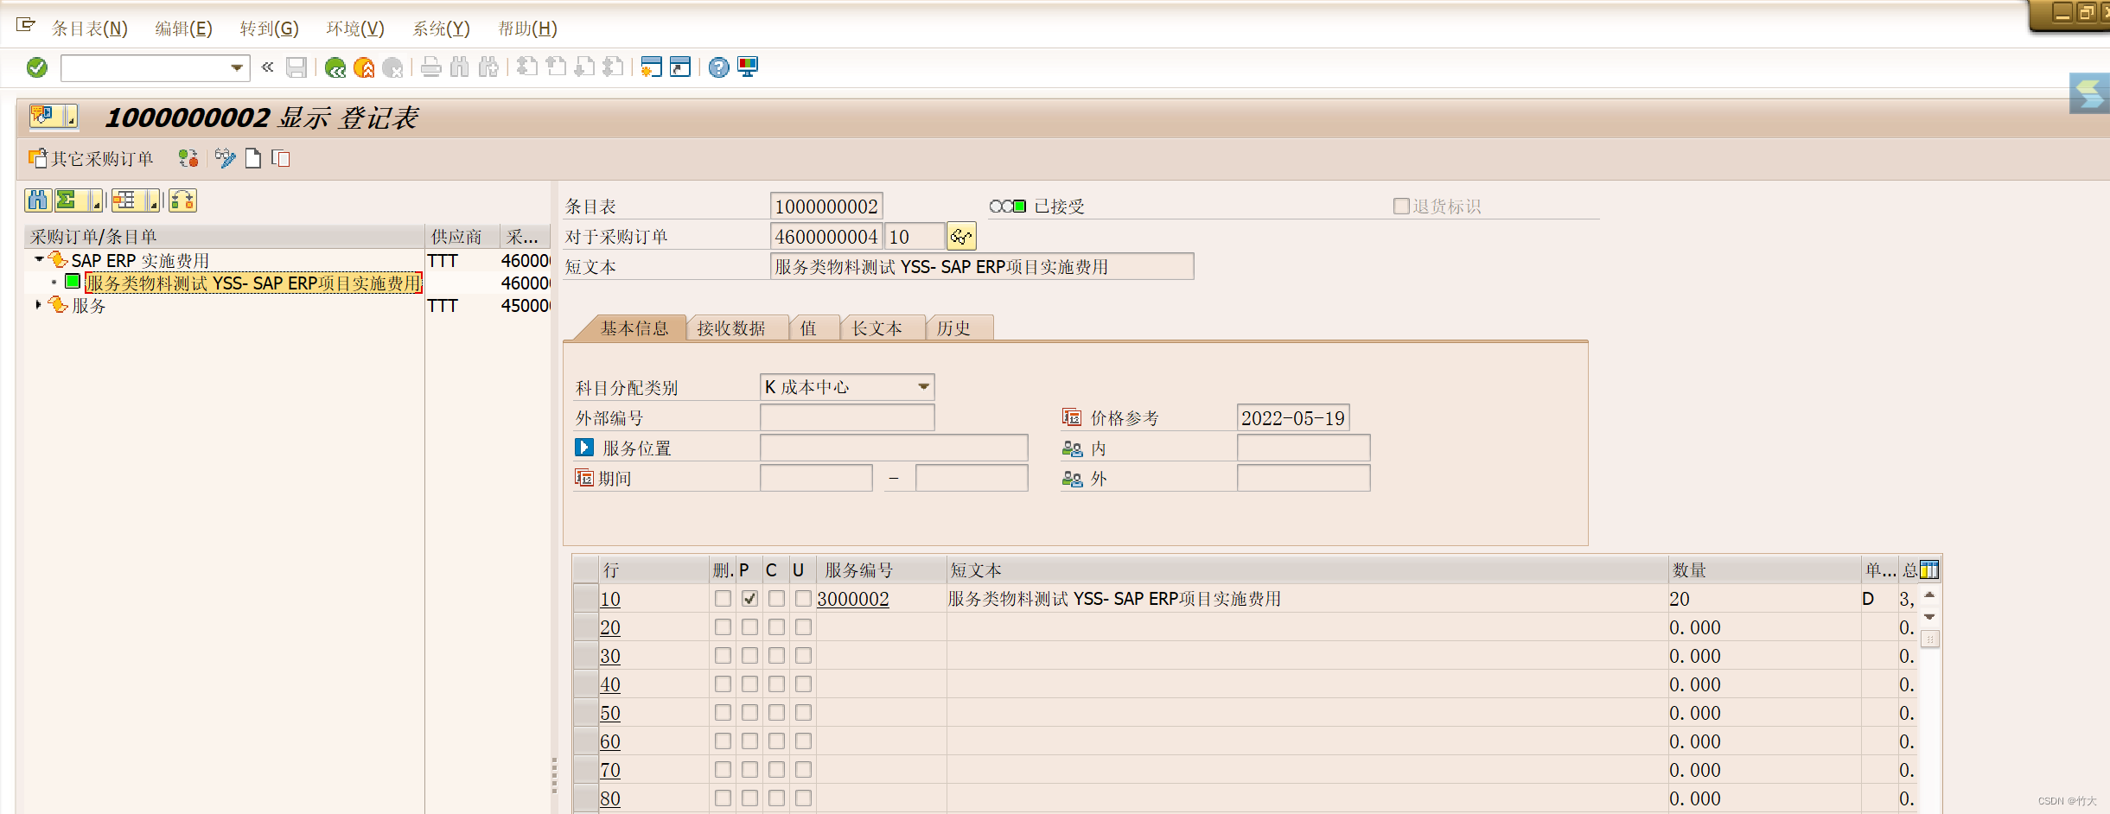2110x814 pixels.
Task: Click the Find binoculars icon in top toolbar
Action: point(460,67)
